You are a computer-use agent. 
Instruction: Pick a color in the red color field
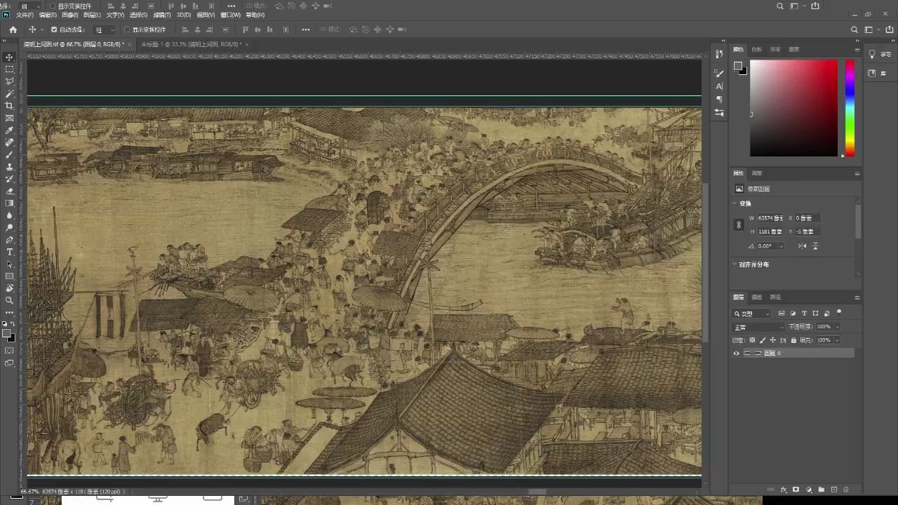[x=793, y=108]
